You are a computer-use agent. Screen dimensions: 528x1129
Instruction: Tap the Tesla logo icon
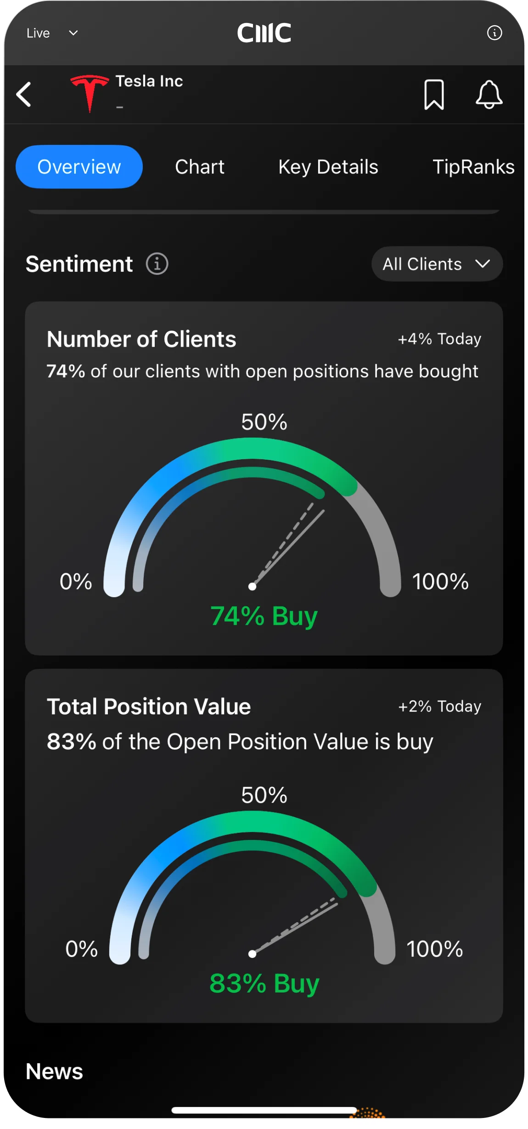[90, 93]
